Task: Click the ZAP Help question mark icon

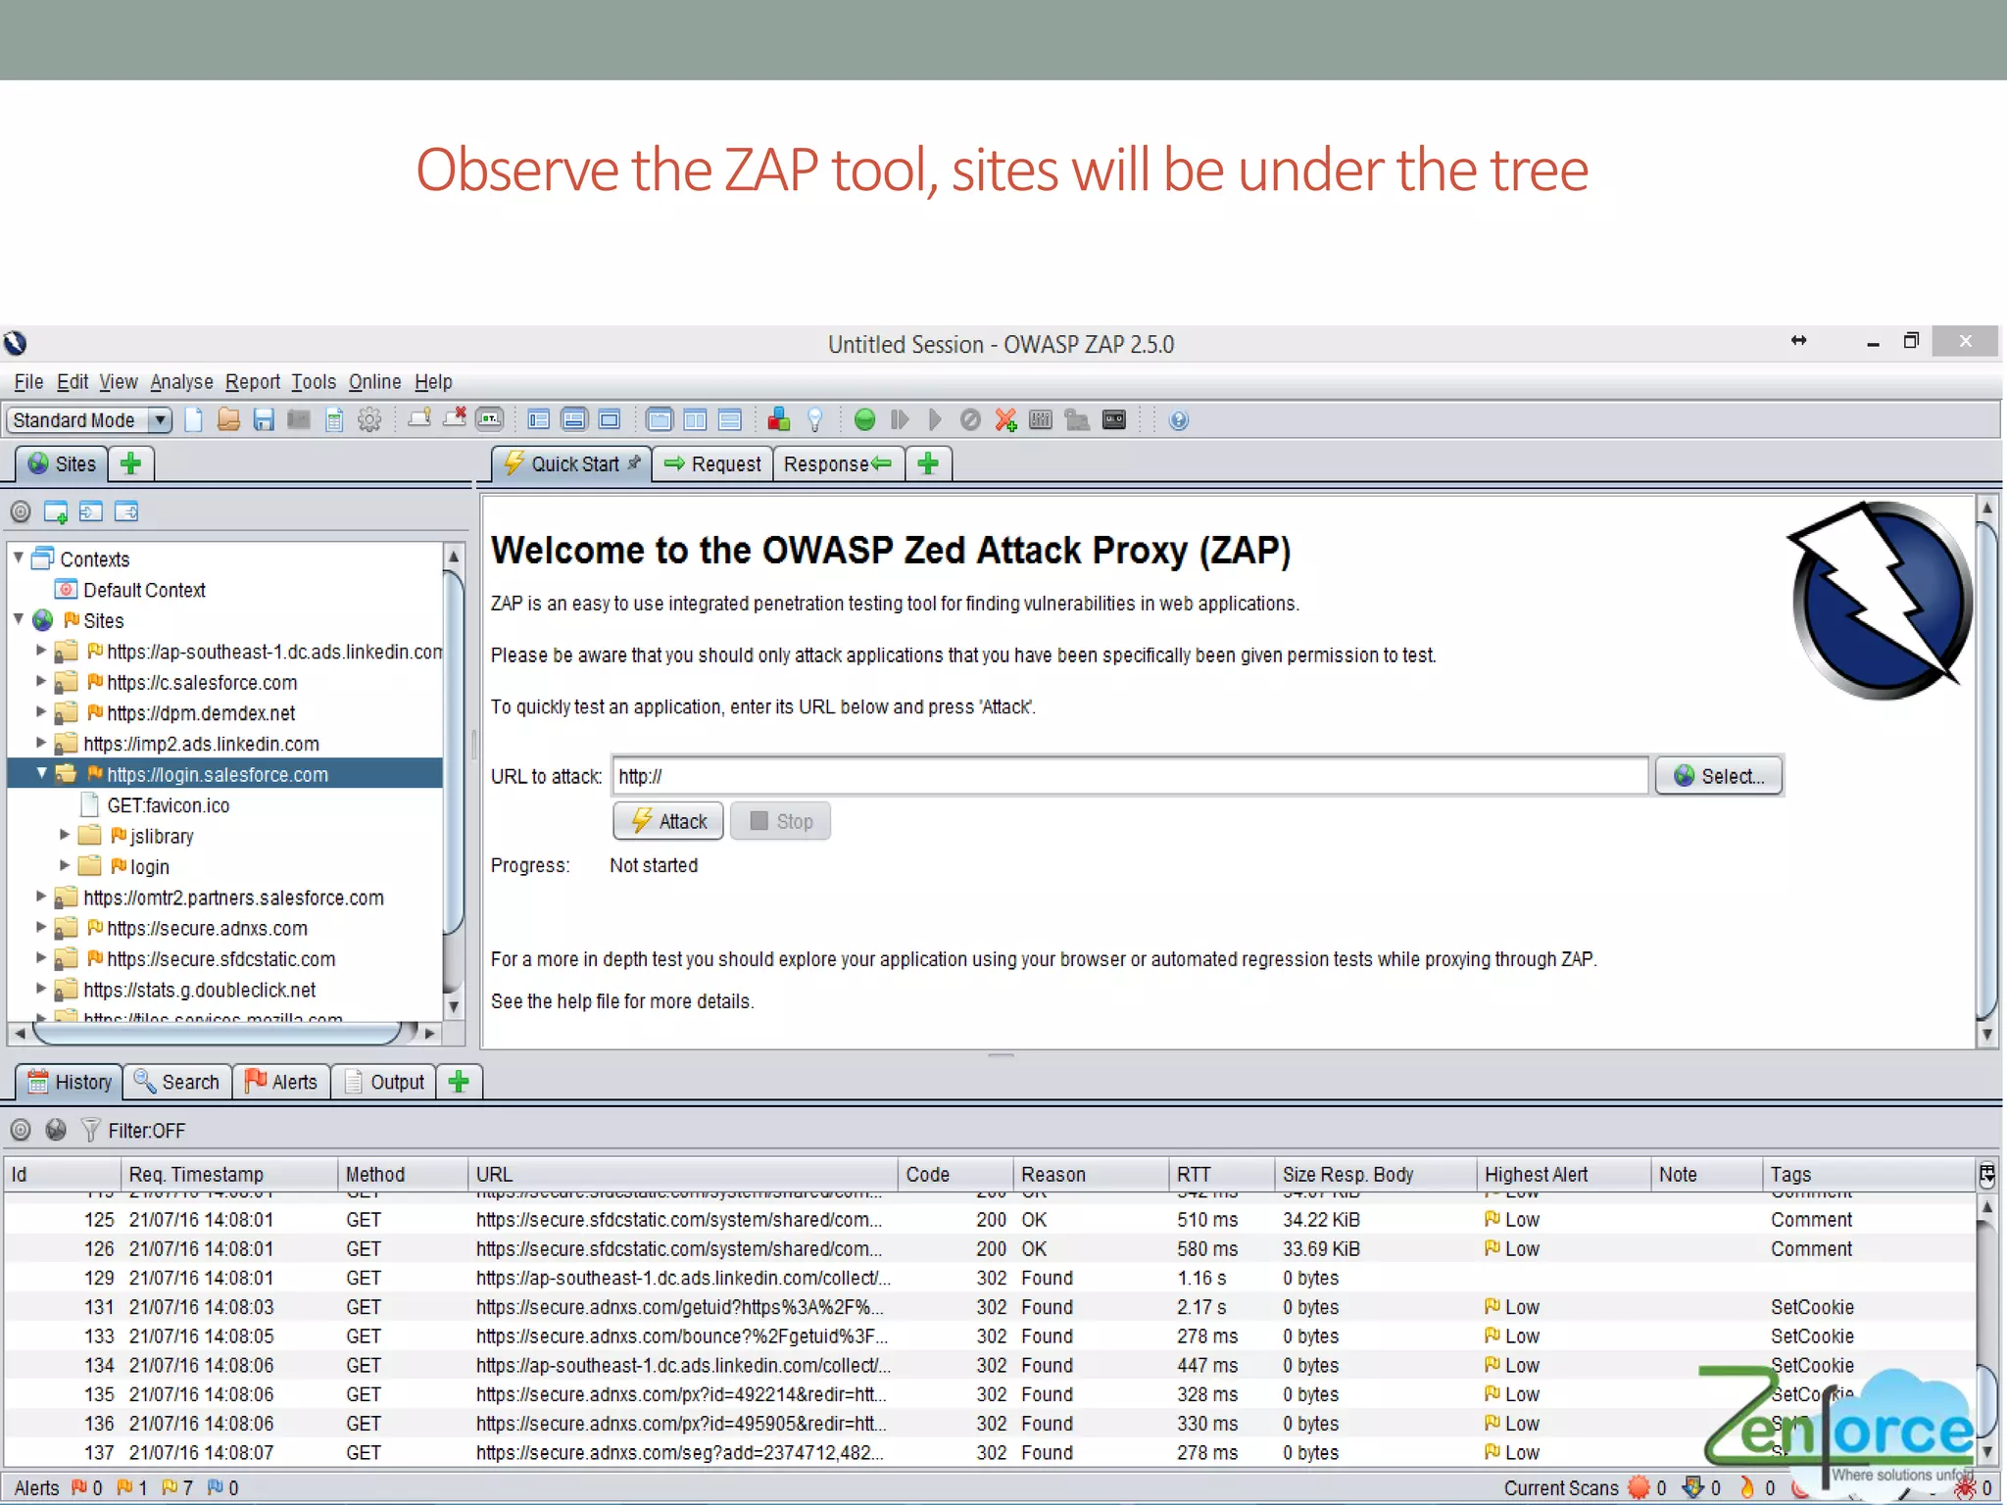Action: click(1179, 420)
